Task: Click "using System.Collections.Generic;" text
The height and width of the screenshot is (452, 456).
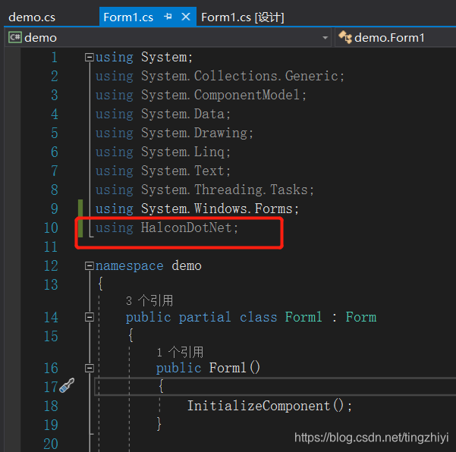Action: 220,76
